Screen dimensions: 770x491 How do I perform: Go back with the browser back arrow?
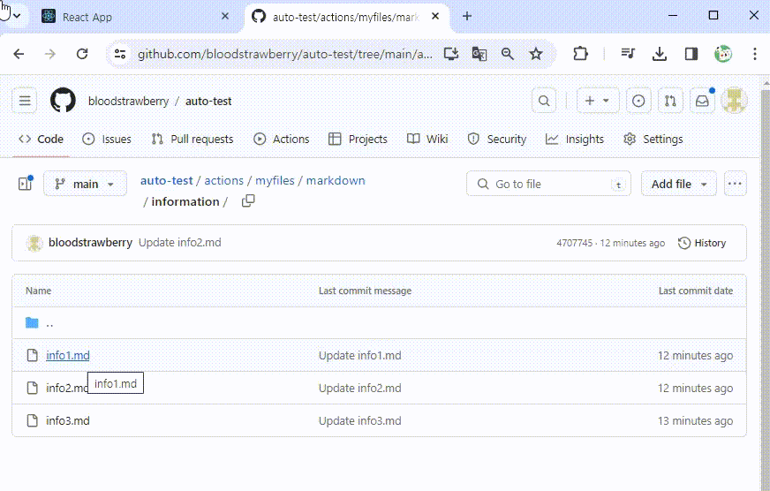coord(19,54)
